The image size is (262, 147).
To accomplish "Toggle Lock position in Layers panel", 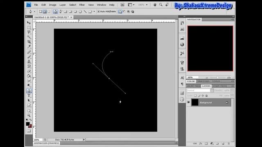I will (x=203, y=96).
